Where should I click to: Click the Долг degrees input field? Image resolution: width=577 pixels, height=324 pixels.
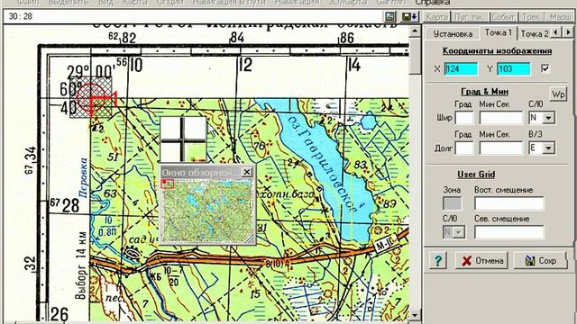[464, 148]
